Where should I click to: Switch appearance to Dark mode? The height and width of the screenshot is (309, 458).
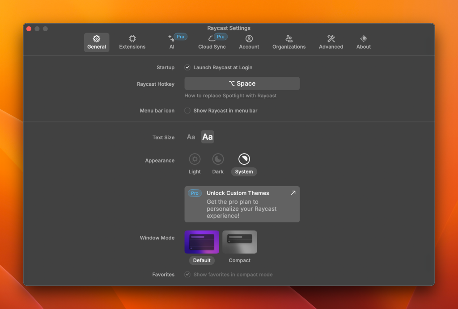click(x=218, y=159)
